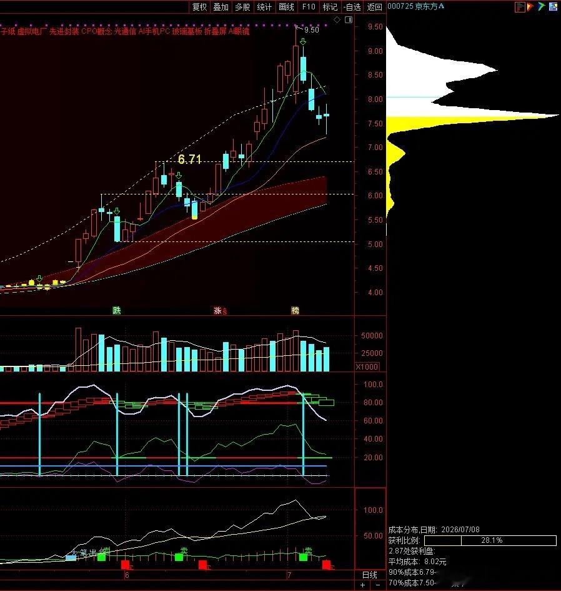Open the 叠加 overlay menu
This screenshot has width=561, height=591.
click(221, 7)
